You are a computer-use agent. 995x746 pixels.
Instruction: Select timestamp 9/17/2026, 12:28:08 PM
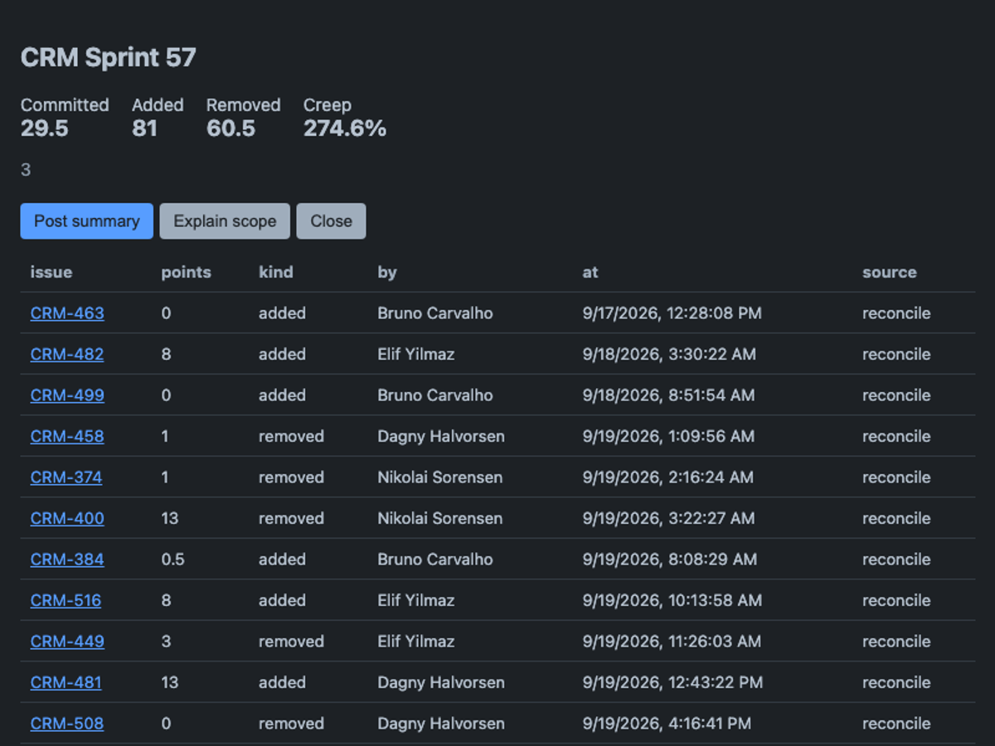tap(672, 313)
